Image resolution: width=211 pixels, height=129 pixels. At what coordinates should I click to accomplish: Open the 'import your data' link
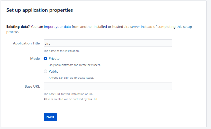58,27
